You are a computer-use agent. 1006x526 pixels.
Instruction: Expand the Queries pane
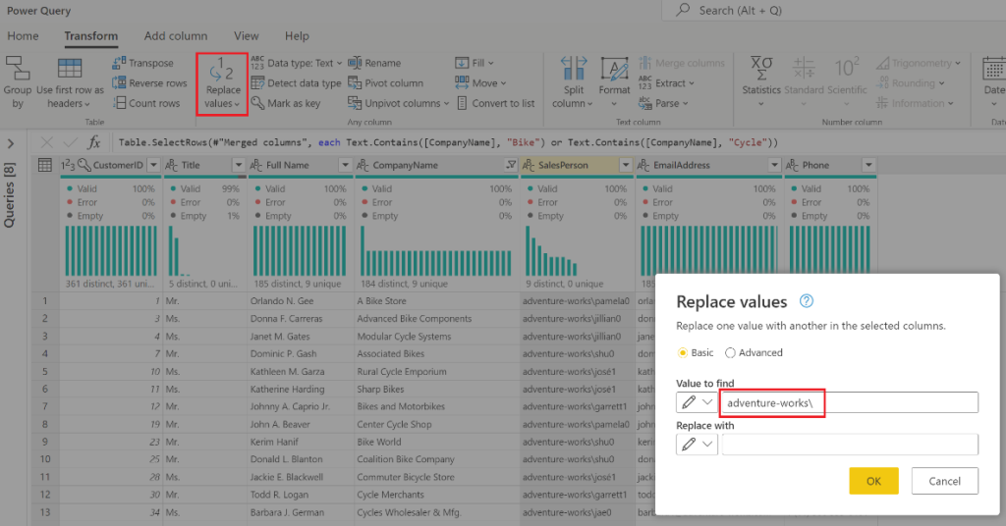(10, 143)
